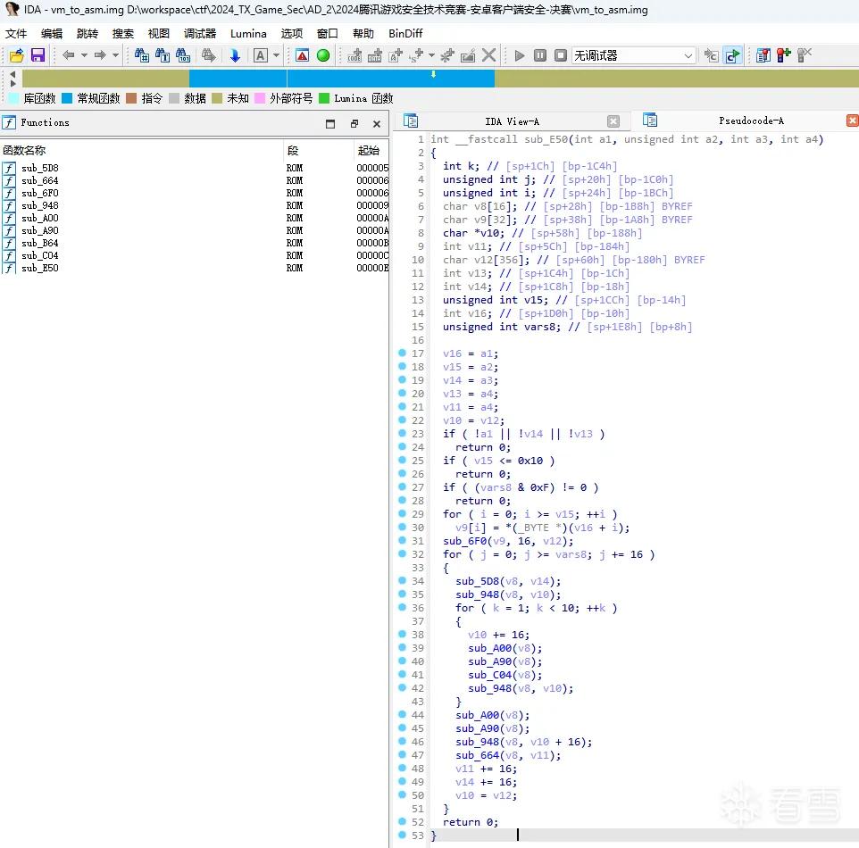Open a file with the folder icon
Image resolution: width=859 pixels, height=848 pixels.
(16, 55)
